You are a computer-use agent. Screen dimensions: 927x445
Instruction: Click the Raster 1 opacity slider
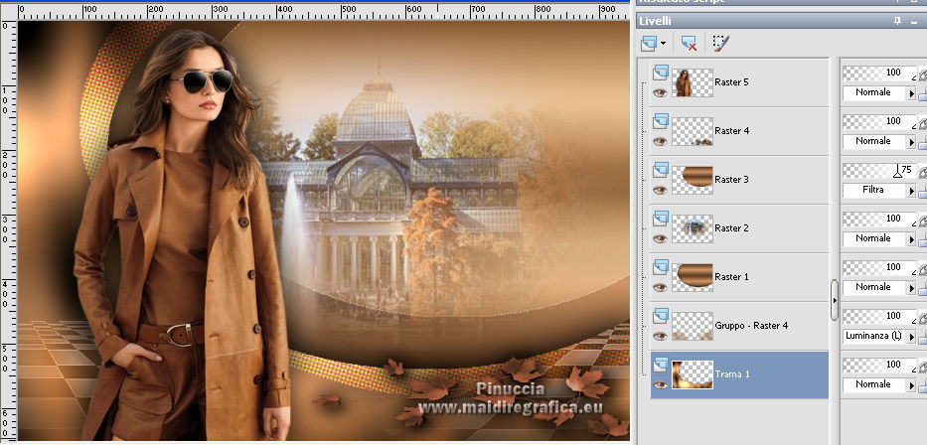(879, 267)
